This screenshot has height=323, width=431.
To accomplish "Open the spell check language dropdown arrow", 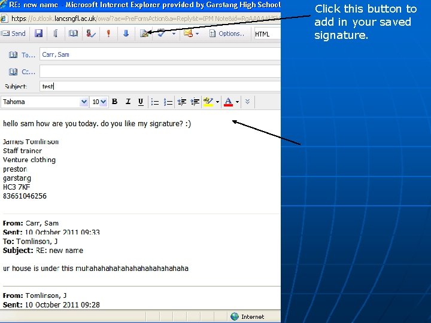I will click(174, 33).
